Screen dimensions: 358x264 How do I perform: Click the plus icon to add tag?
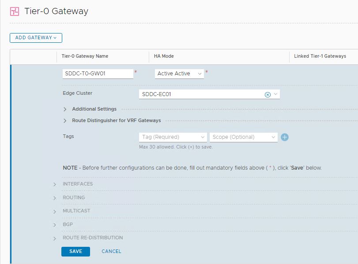pos(285,137)
